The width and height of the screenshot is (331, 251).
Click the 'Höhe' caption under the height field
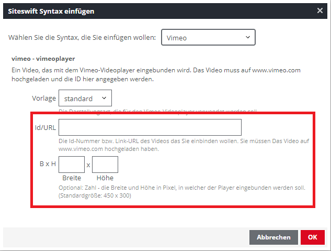(x=105, y=178)
